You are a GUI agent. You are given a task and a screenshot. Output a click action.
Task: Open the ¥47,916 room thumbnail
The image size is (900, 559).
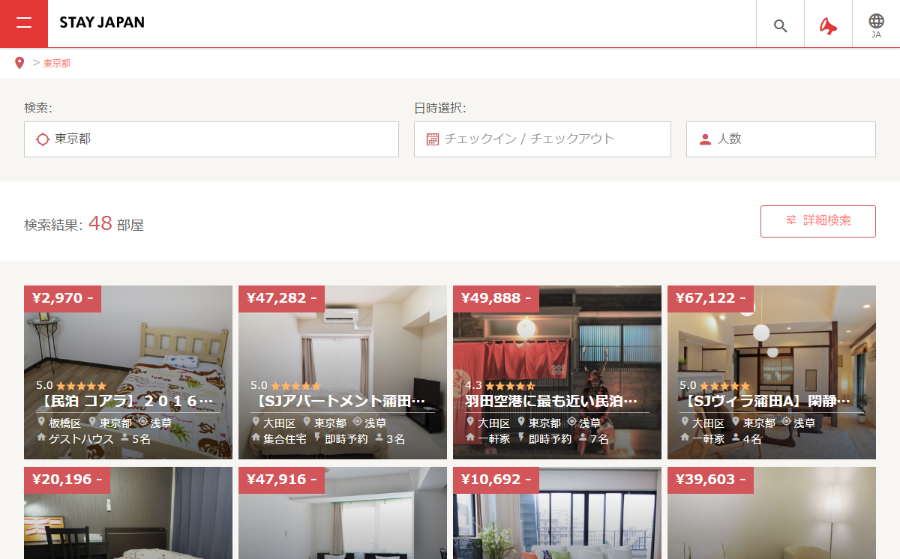point(343,513)
